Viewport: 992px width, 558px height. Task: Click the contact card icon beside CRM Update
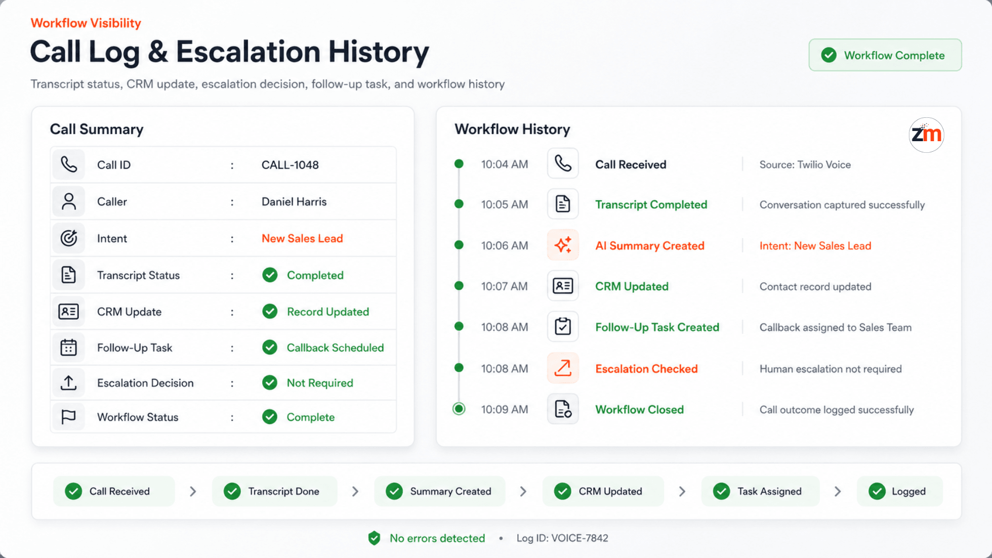point(68,311)
